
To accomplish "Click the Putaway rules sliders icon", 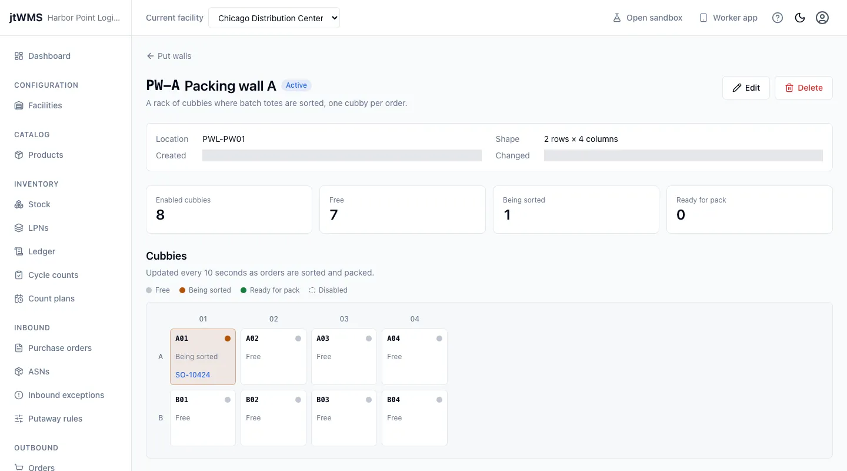I will (x=19, y=419).
